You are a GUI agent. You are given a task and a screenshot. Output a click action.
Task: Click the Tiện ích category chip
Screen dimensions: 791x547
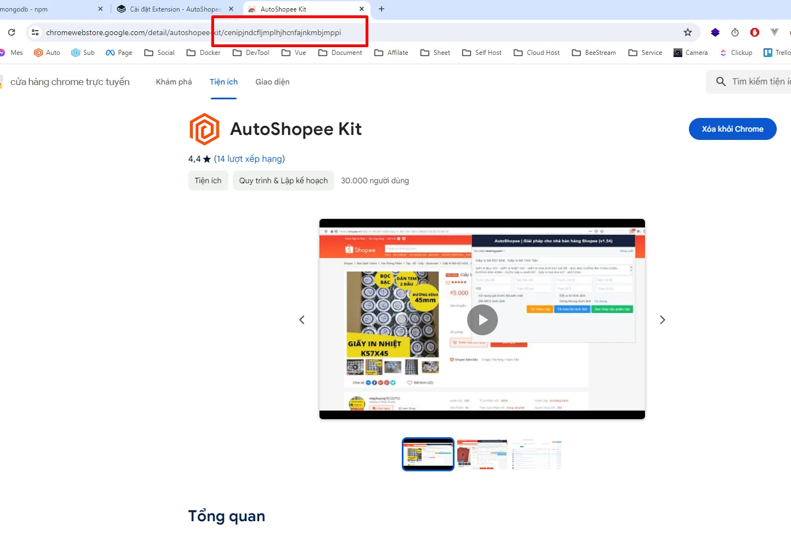pos(208,181)
